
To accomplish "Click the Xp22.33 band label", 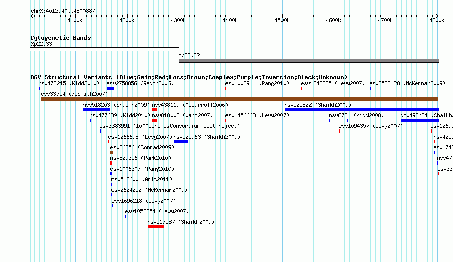I will tap(41, 44).
